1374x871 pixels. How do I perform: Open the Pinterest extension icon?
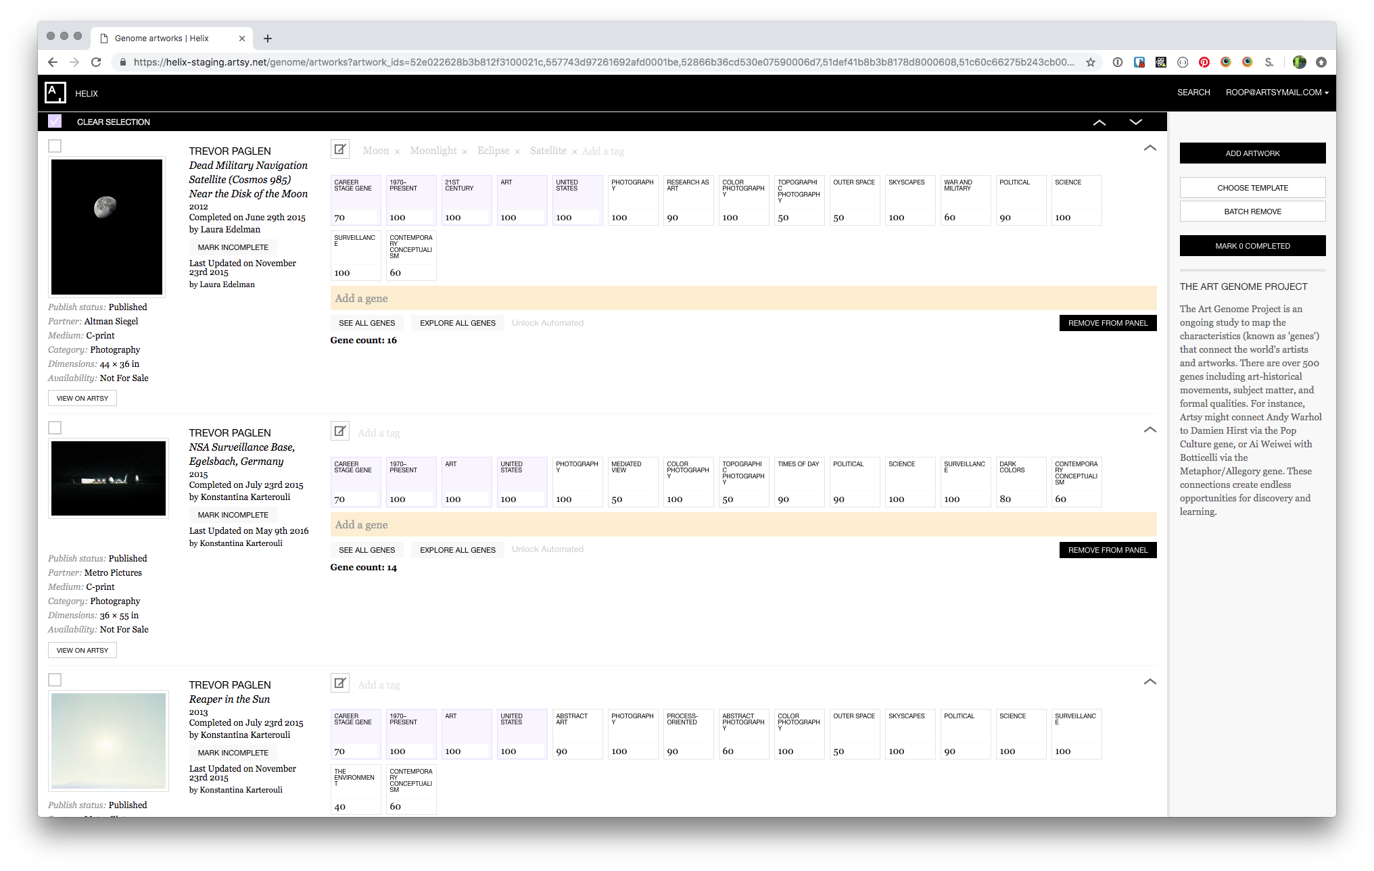click(x=1204, y=62)
